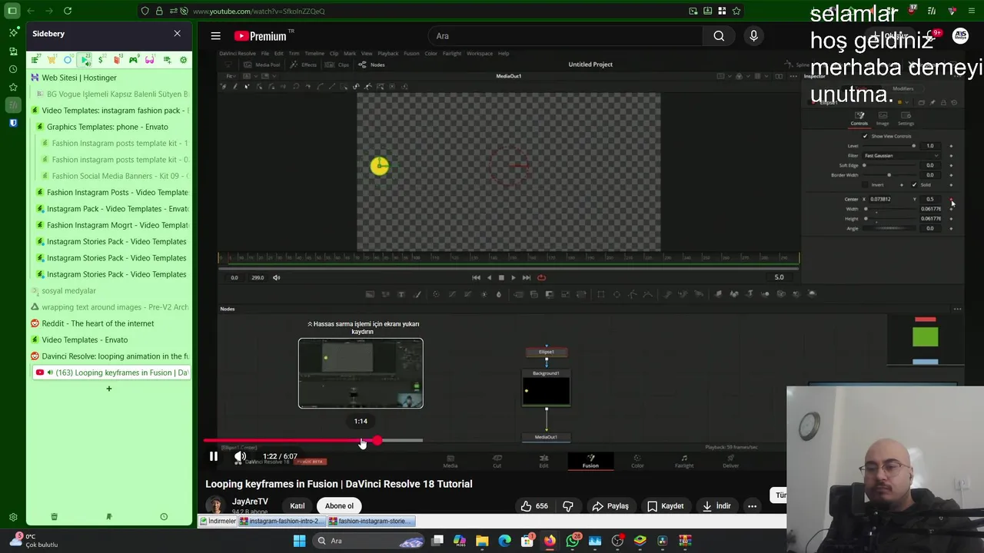The height and width of the screenshot is (553, 984).
Task: Toggle the sidebar button at top left
Action: 12,11
